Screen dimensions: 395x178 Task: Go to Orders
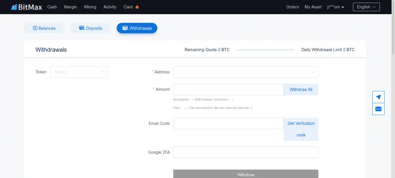click(x=292, y=7)
